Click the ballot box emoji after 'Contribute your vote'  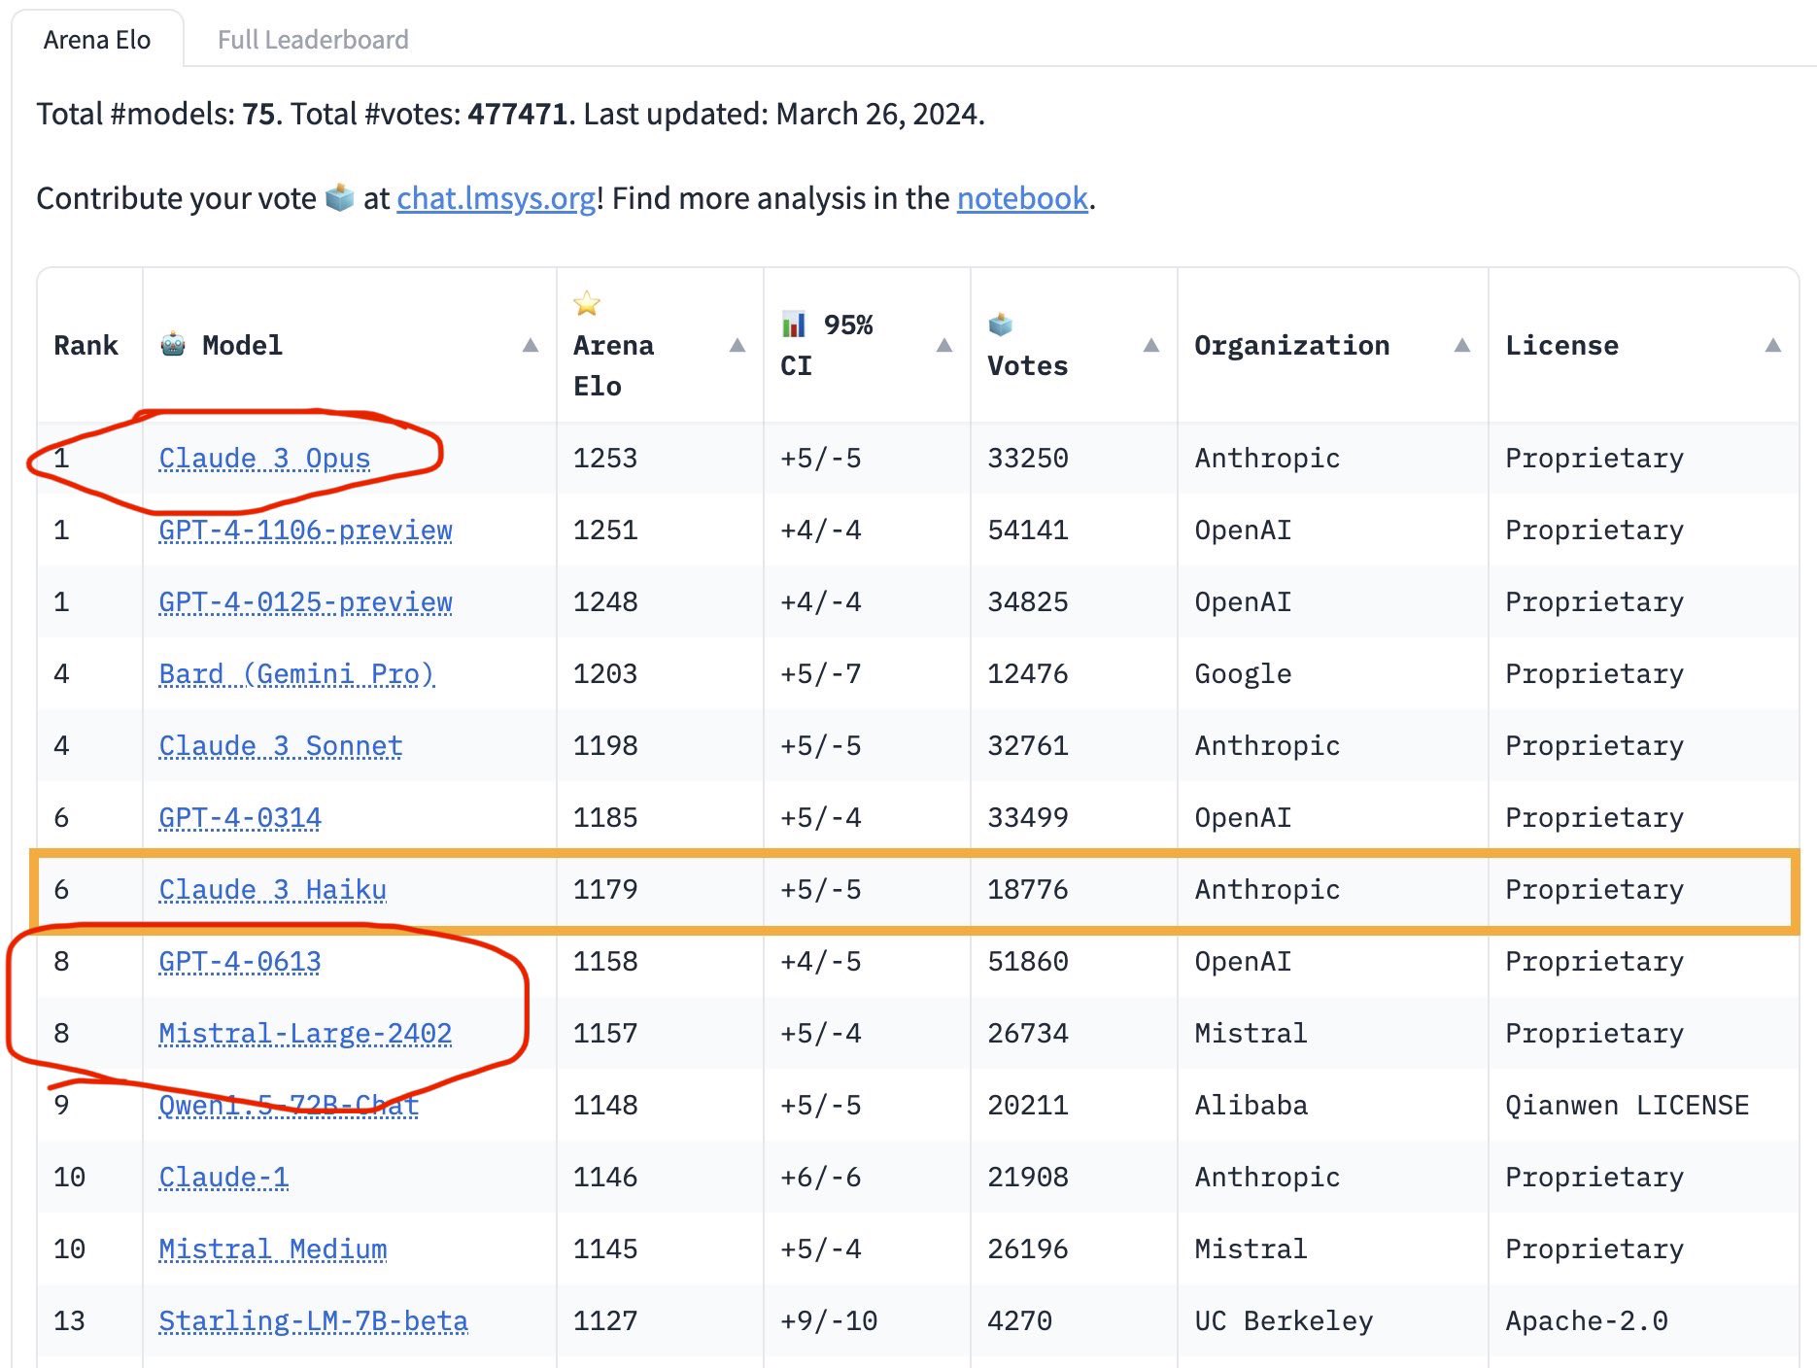[340, 197]
